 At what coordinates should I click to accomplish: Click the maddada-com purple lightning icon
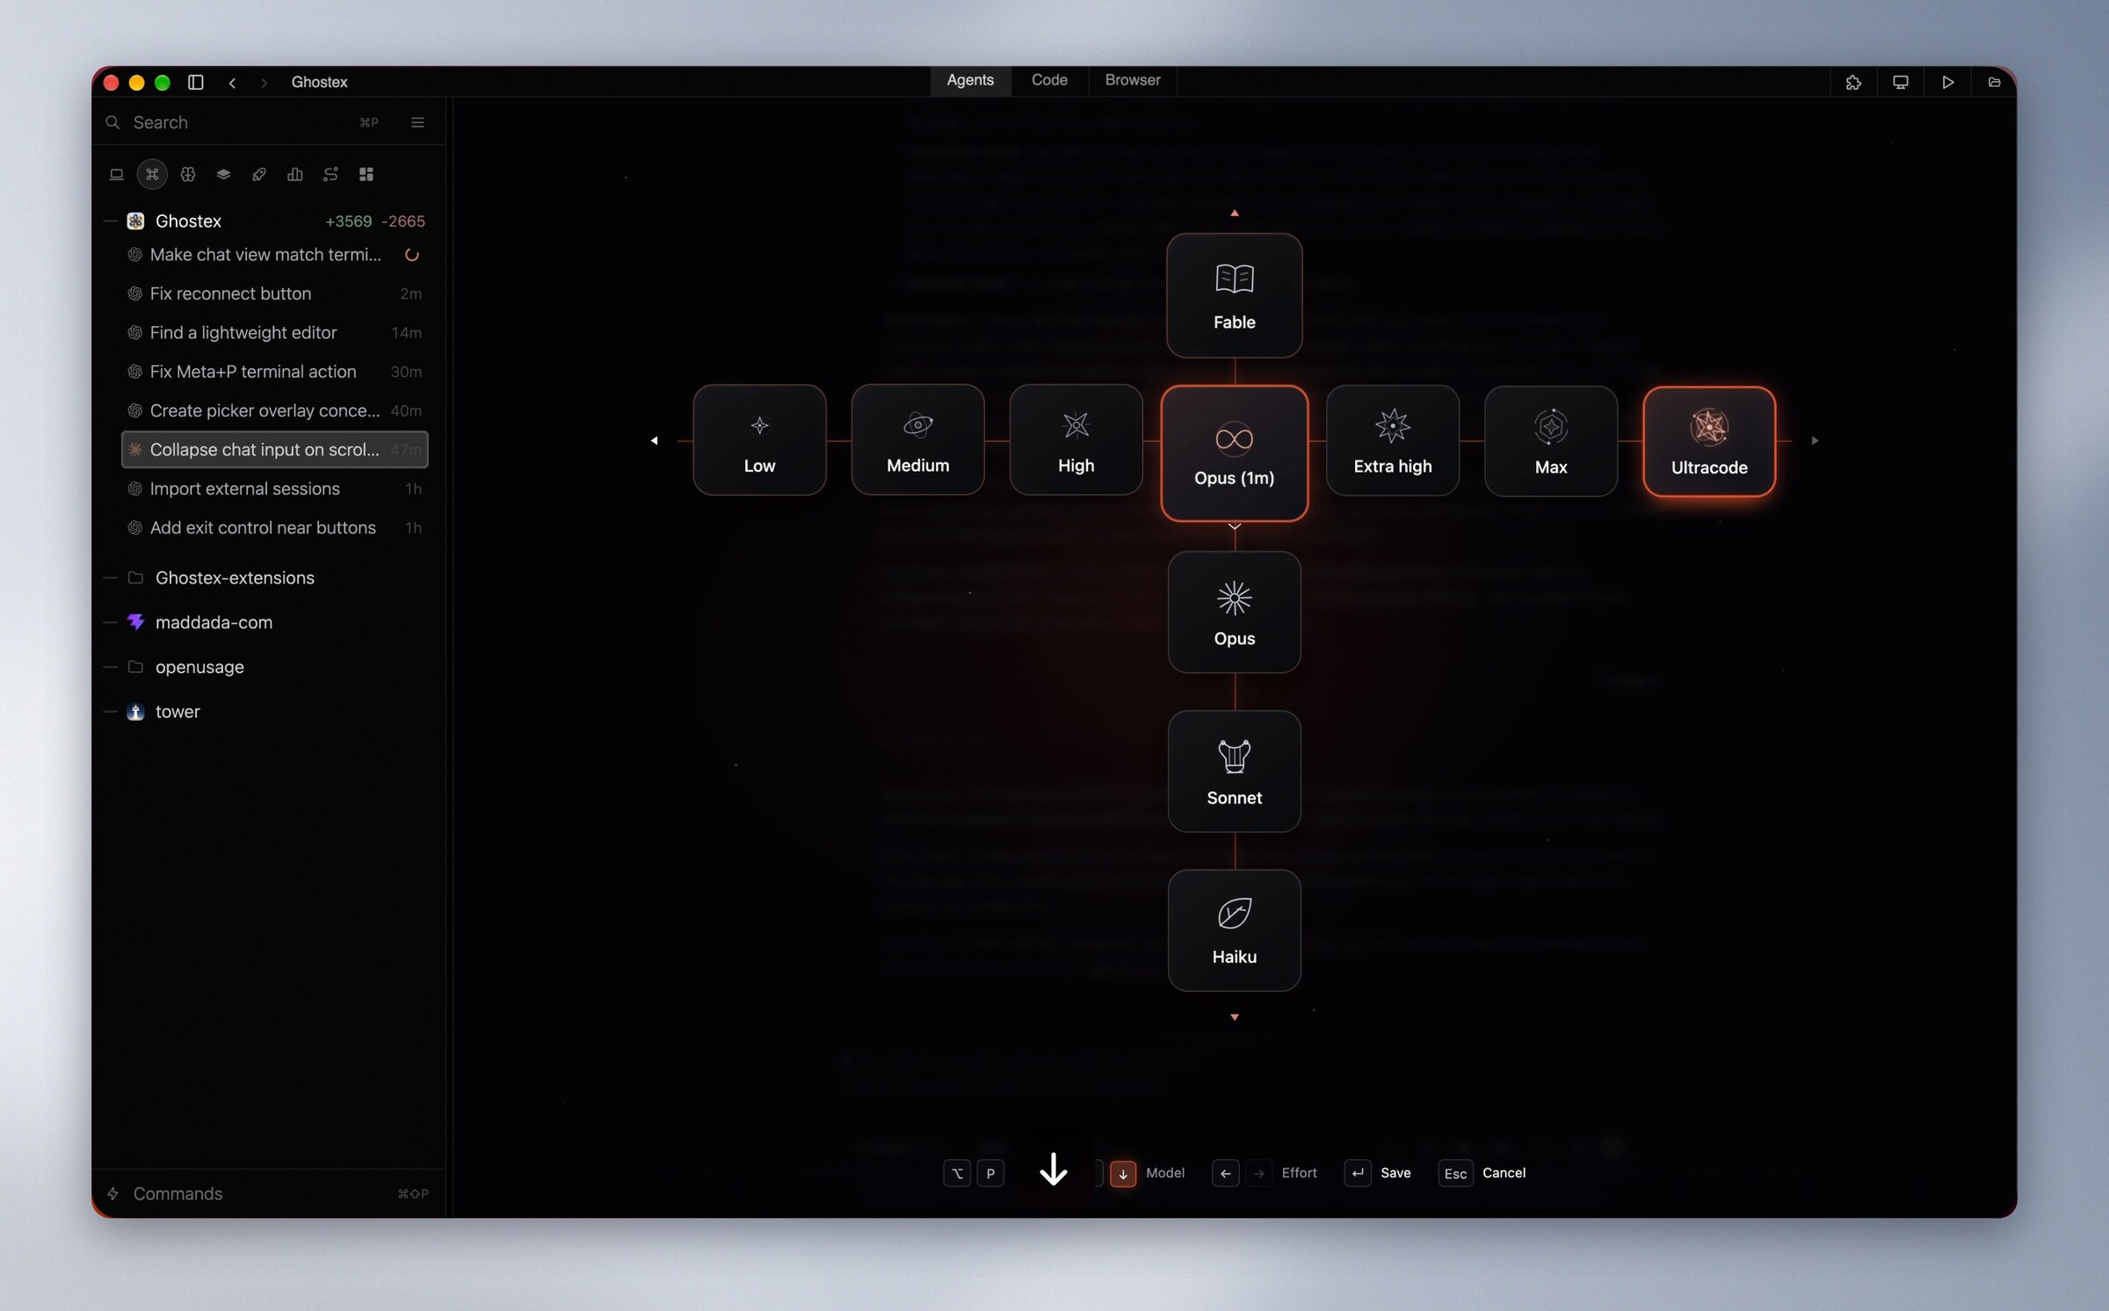(x=135, y=622)
